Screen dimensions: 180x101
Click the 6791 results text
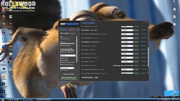click(x=64, y=33)
